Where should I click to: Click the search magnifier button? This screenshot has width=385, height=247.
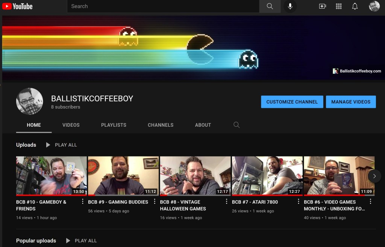(x=270, y=6)
